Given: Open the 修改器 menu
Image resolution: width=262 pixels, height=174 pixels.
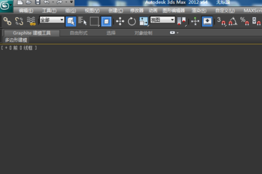Looking at the screenshot, I should point(137,11).
